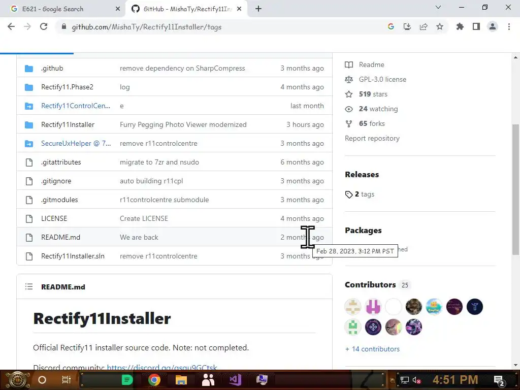Open 'auto building r11cpl' commit
Viewport: 520px width, 390px height.
tap(151, 181)
